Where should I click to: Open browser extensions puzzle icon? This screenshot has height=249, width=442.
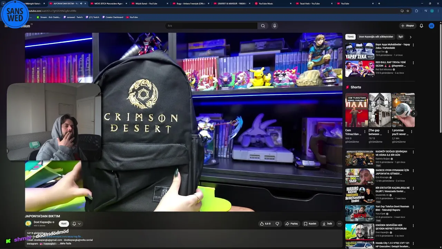(416, 11)
